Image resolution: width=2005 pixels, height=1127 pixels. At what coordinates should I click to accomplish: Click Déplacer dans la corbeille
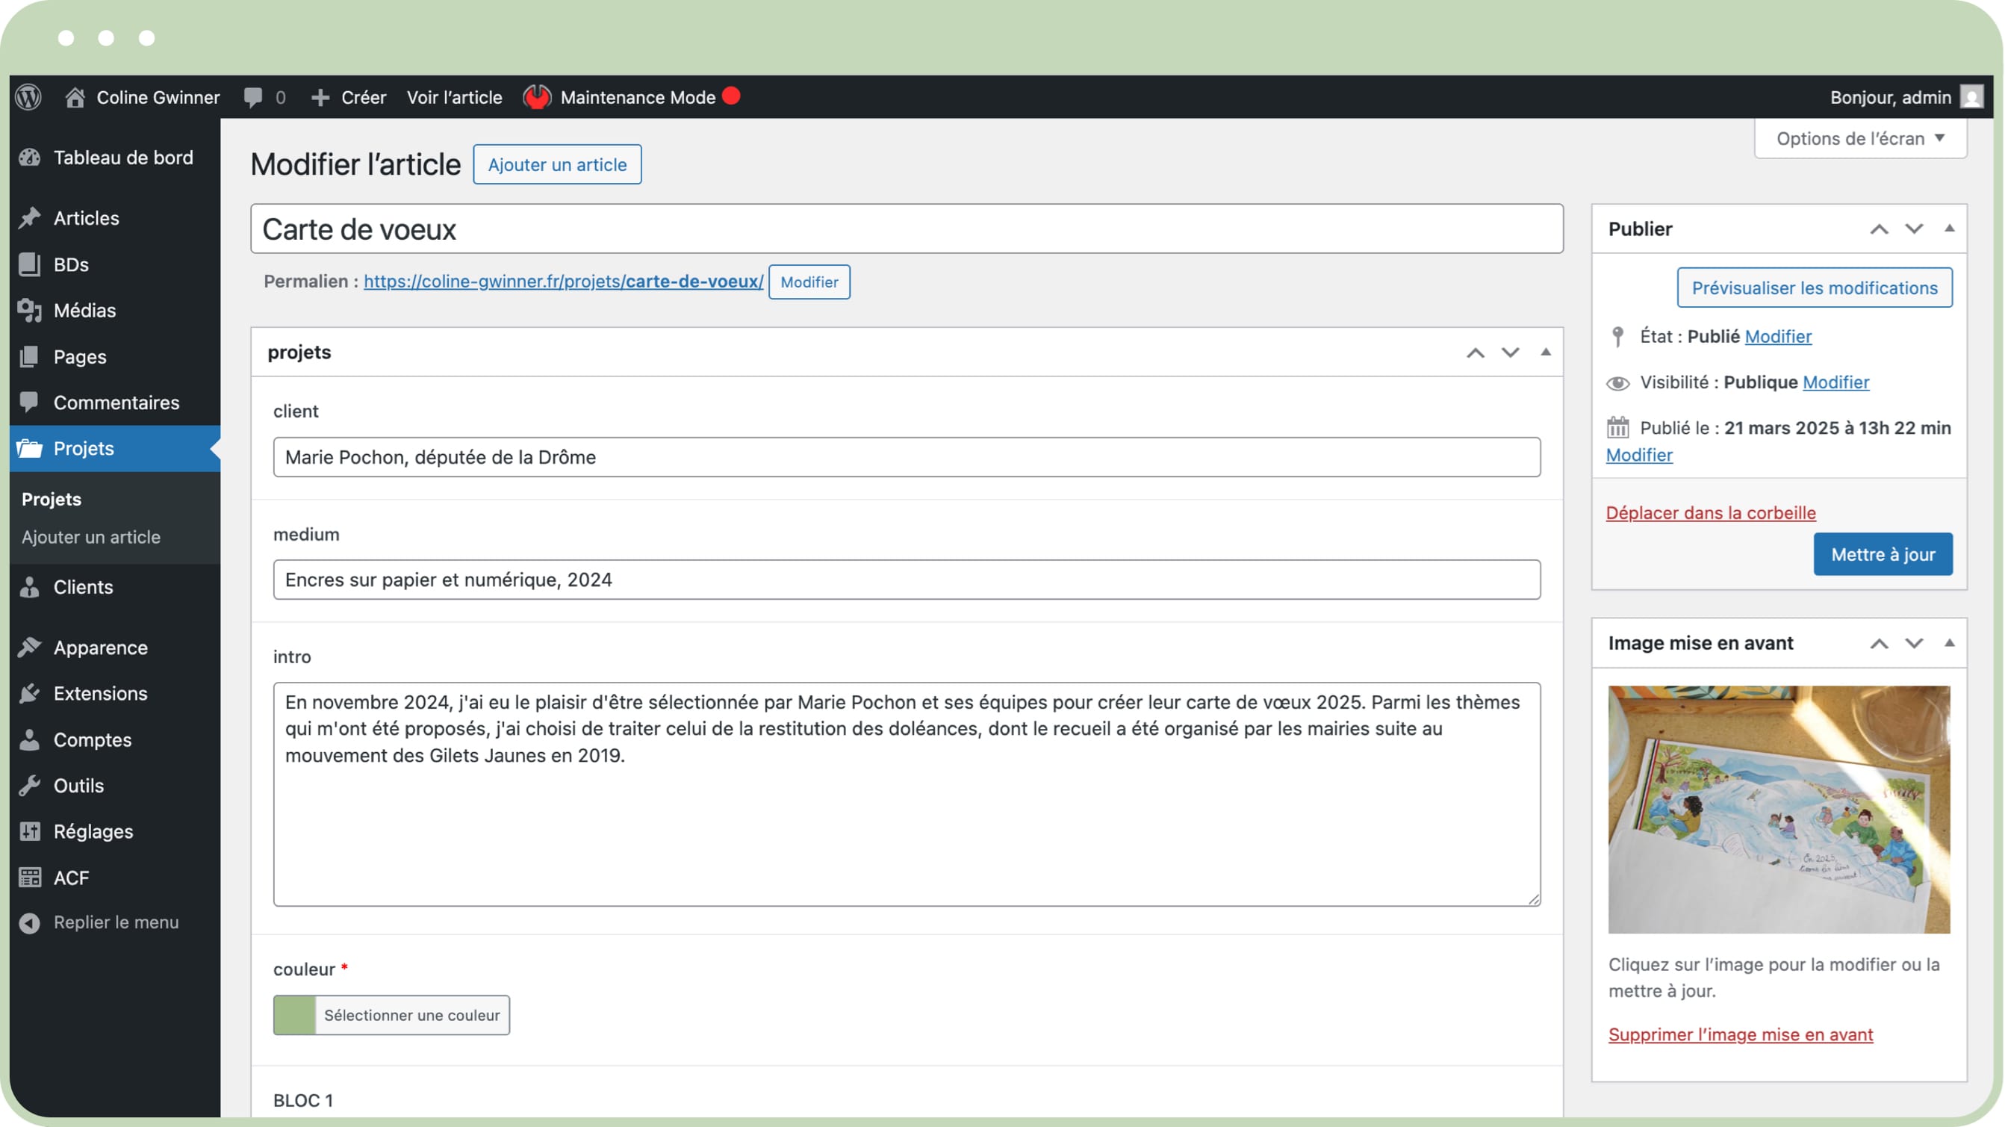(x=1711, y=513)
